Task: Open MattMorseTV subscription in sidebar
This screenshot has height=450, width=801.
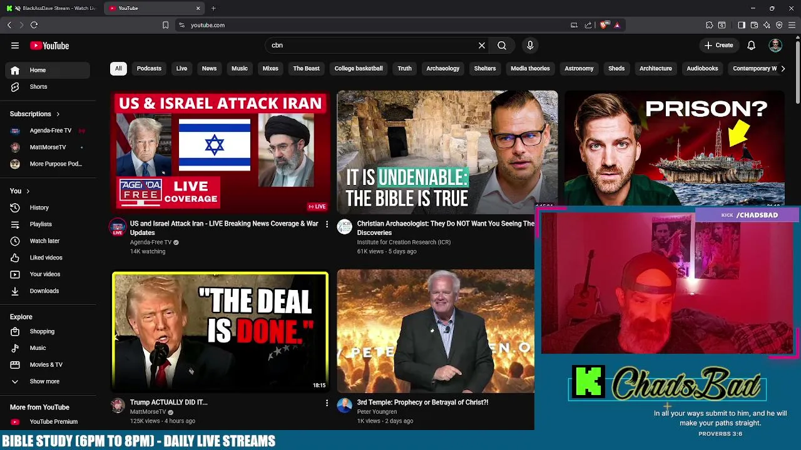Action: click(48, 147)
